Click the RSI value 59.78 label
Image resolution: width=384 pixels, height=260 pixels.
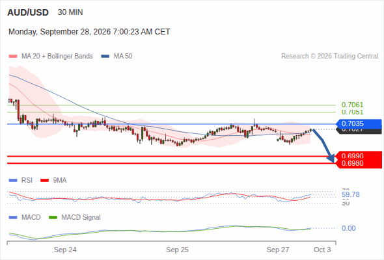tap(351, 195)
